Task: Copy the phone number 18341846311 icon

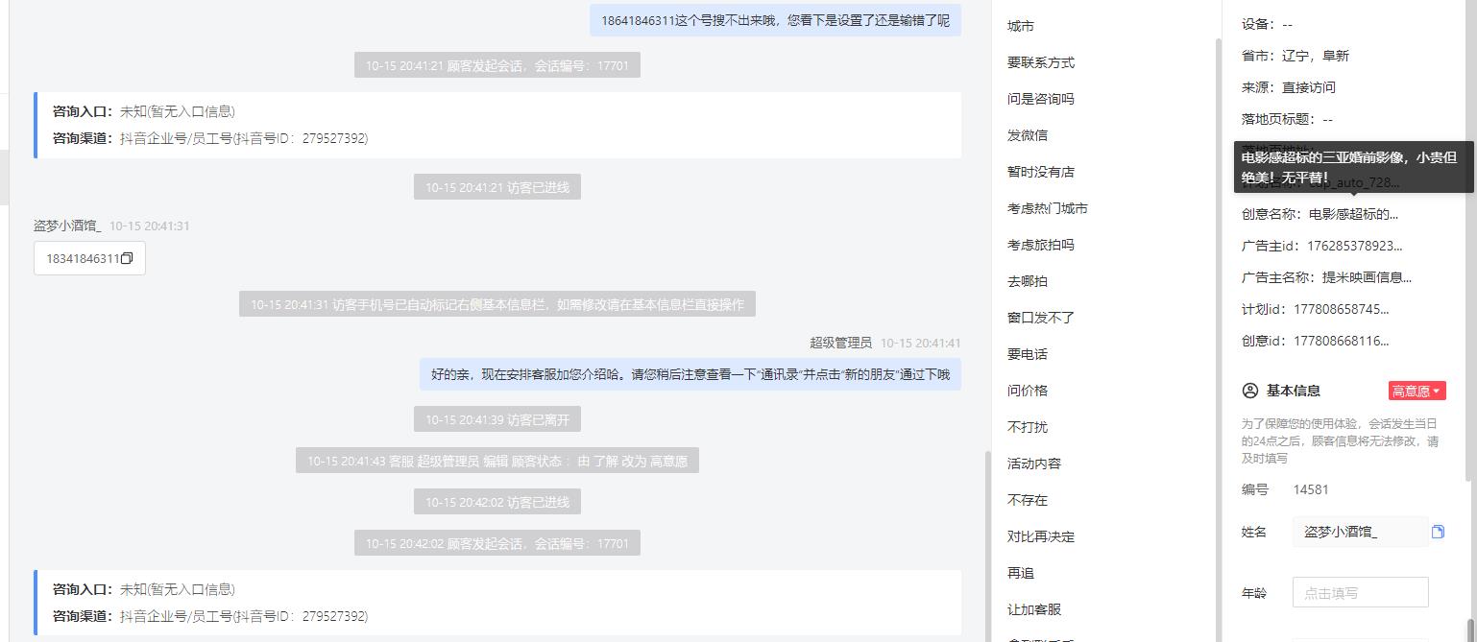Action: point(127,258)
